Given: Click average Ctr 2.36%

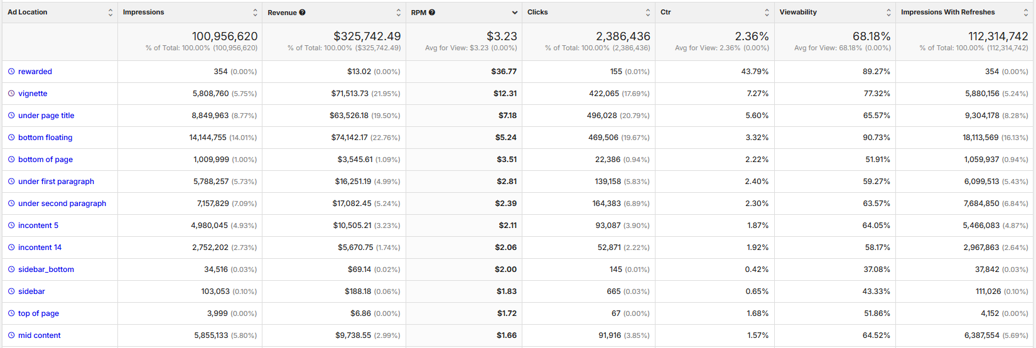Looking at the screenshot, I should coord(752,36).
